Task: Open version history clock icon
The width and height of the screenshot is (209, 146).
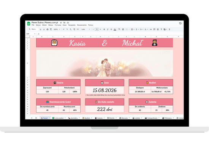Action: (x=180, y=23)
